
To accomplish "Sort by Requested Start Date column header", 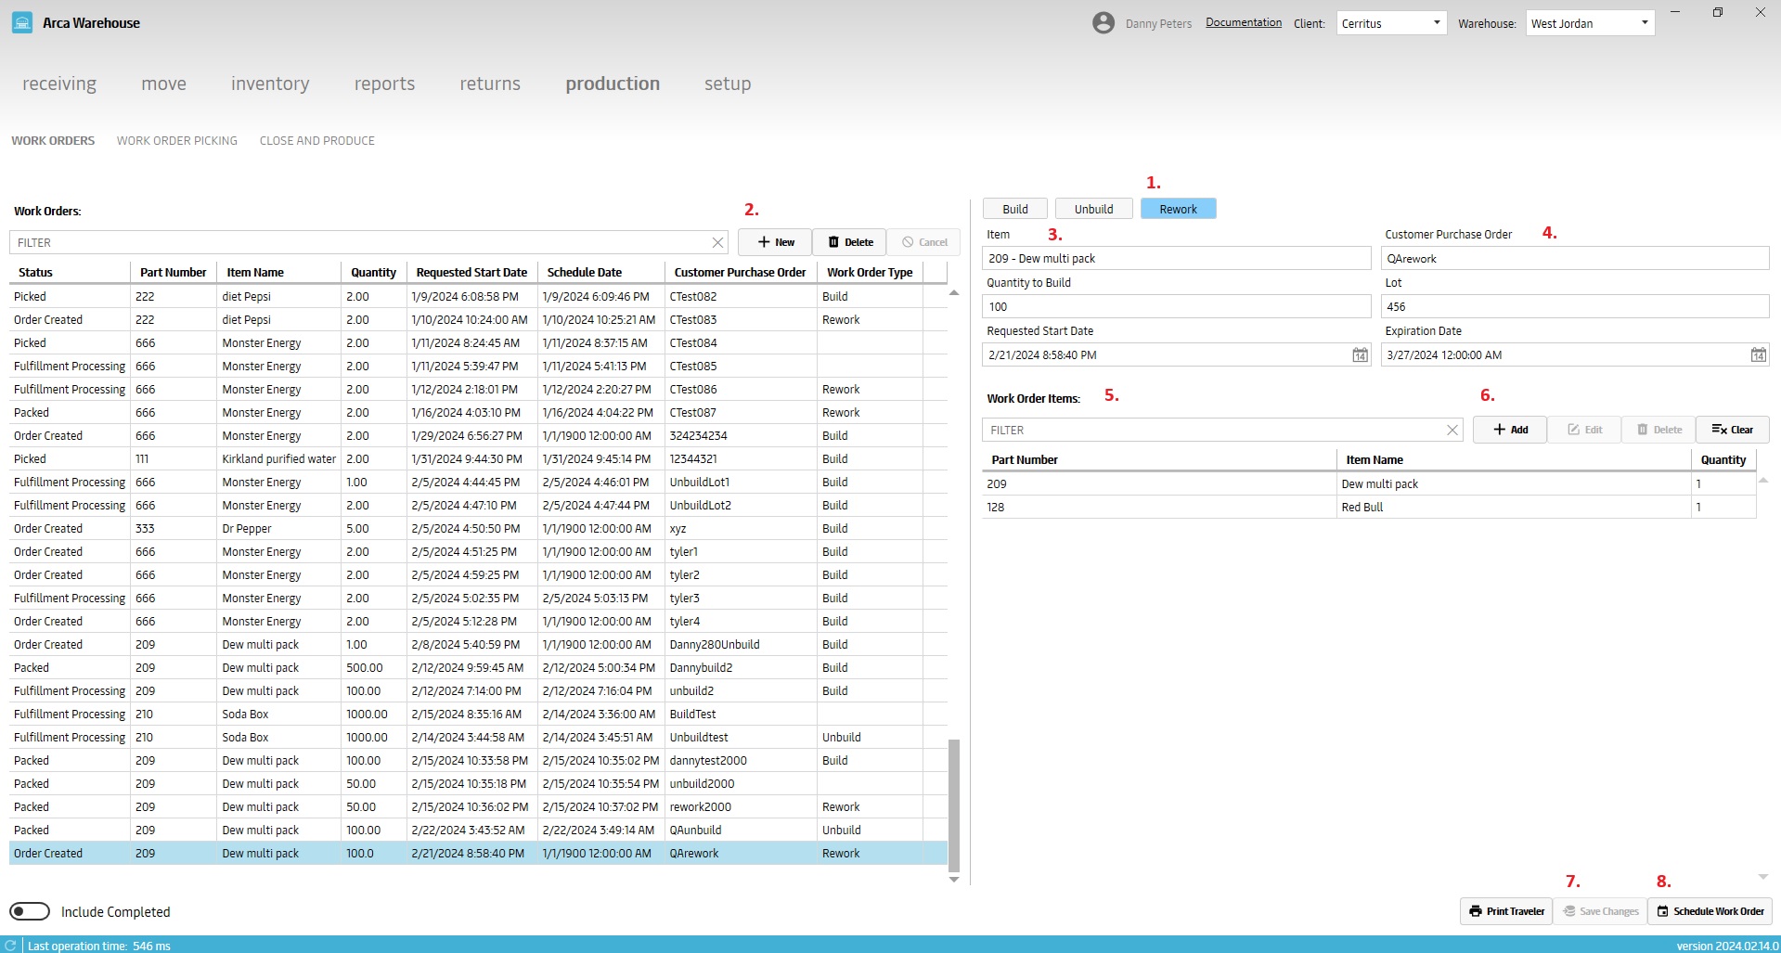I will tap(471, 272).
